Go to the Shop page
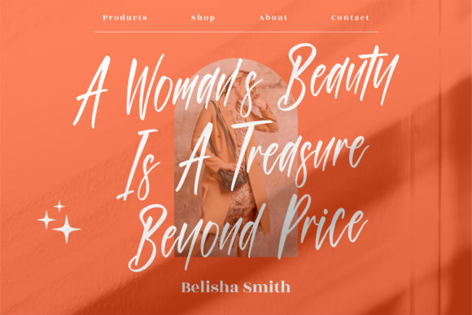472x315 pixels. [x=203, y=18]
